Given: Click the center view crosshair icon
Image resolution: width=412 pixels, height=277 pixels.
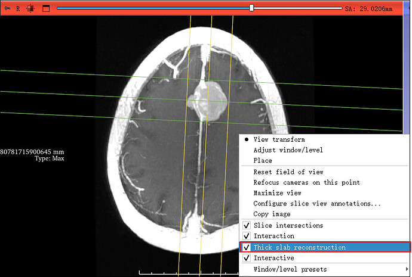Looking at the screenshot, I should point(30,8).
